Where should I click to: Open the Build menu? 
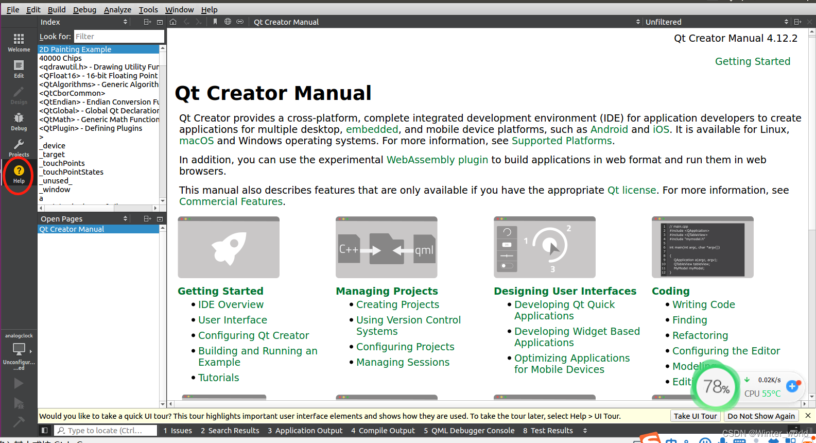[x=57, y=10]
